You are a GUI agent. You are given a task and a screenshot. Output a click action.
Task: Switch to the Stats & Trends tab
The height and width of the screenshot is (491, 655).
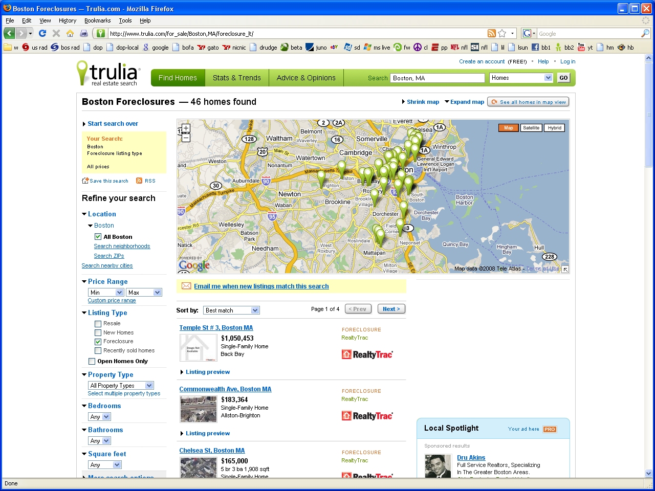pyautogui.click(x=237, y=78)
